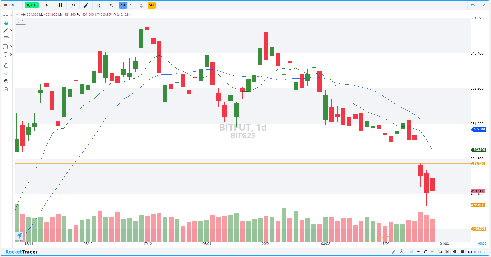Expand the trend line tool options
The height and width of the screenshot is (257, 491).
11,30
